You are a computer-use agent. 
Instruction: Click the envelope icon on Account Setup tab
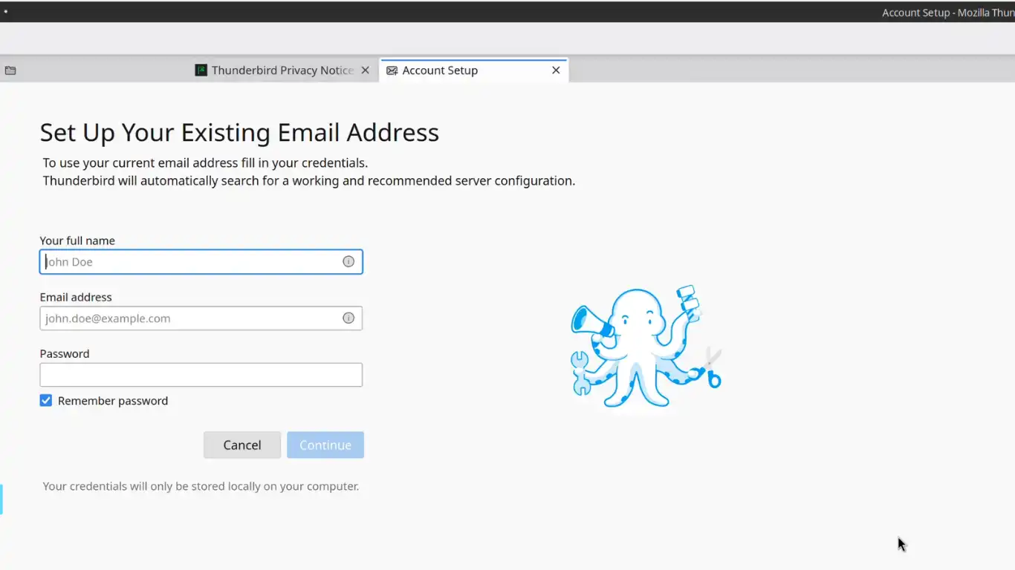(x=392, y=71)
